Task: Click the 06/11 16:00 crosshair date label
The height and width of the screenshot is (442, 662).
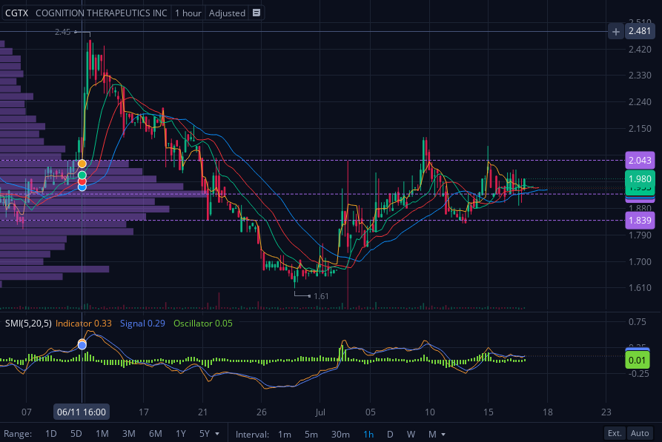Action: tap(82, 412)
